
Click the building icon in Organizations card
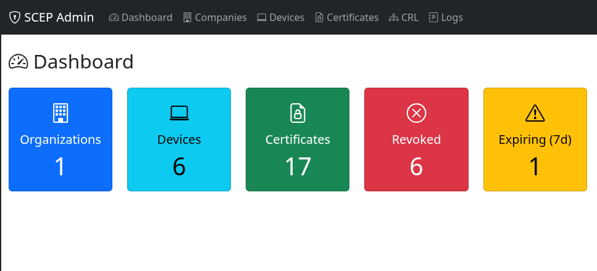61,113
